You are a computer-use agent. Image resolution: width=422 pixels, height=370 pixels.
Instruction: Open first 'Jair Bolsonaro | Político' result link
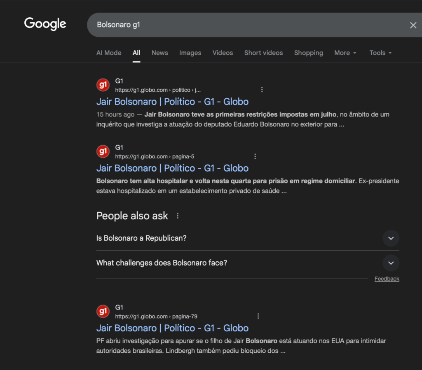tap(172, 102)
